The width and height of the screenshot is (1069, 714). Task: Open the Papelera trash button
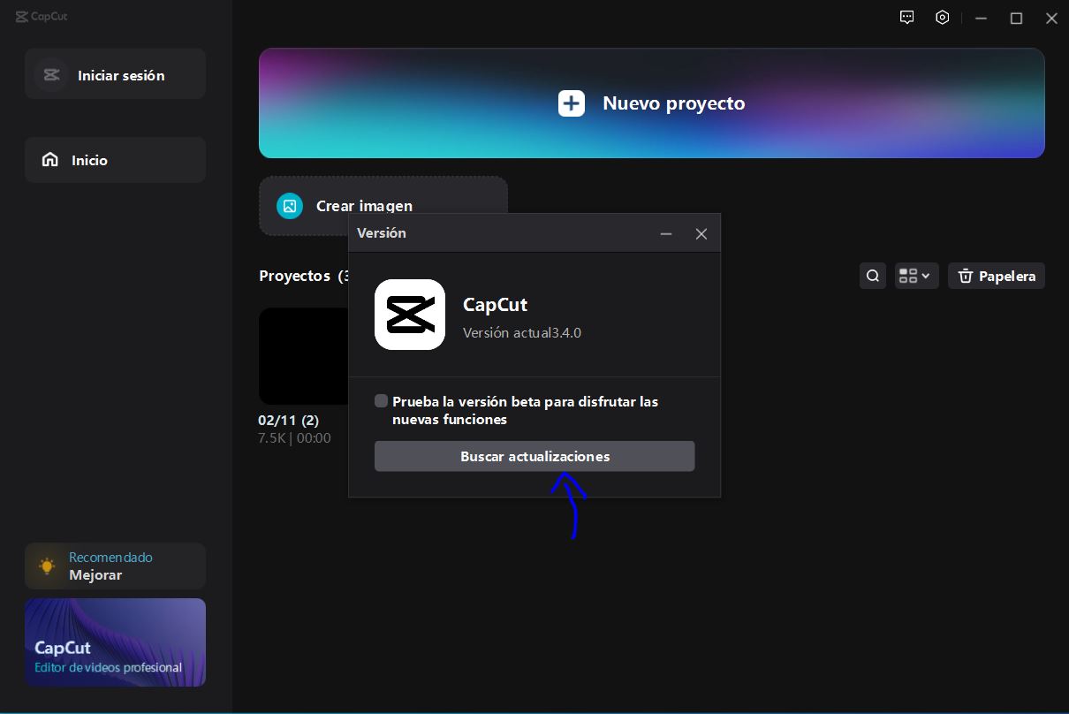(x=997, y=276)
